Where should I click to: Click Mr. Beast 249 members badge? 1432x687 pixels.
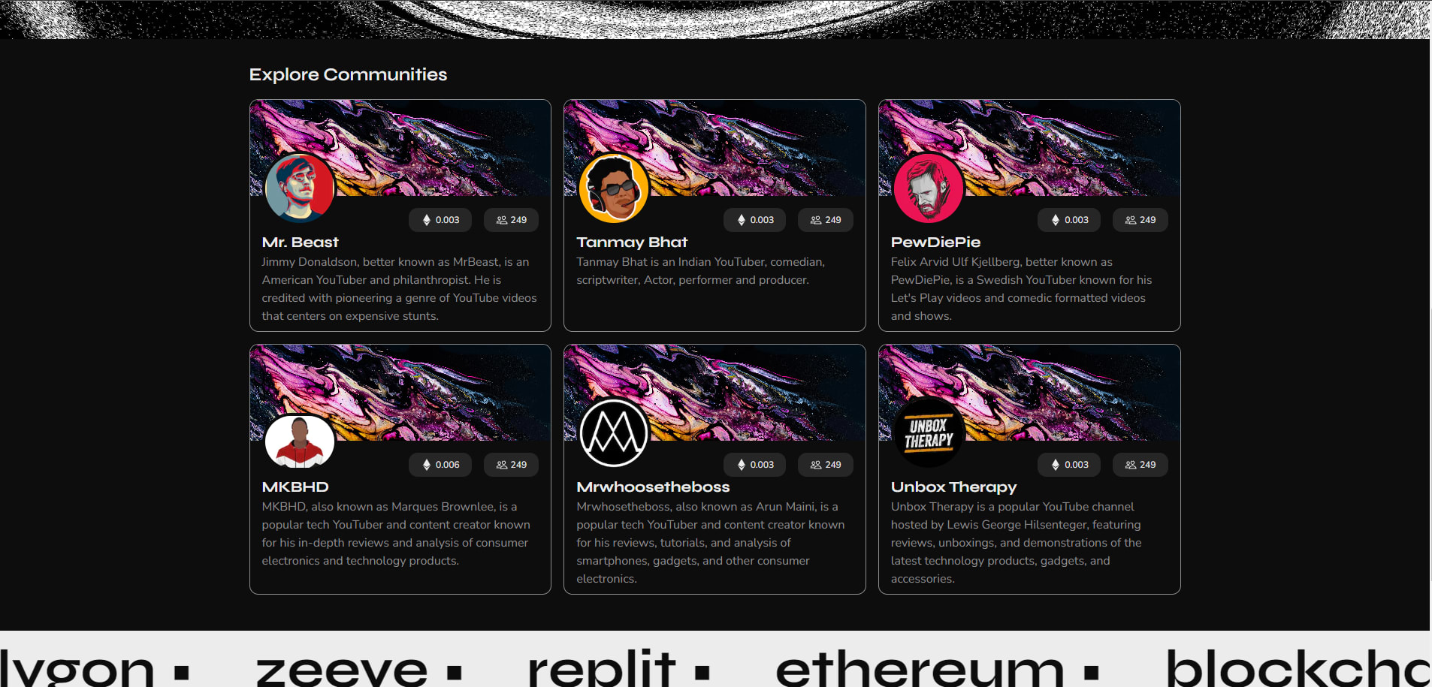click(511, 220)
